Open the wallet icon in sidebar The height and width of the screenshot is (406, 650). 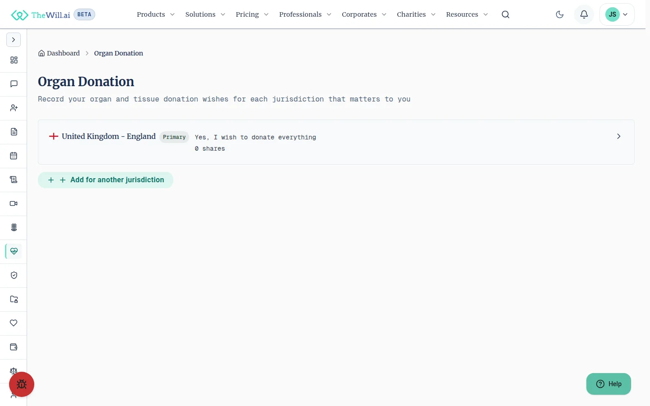[x=14, y=347]
